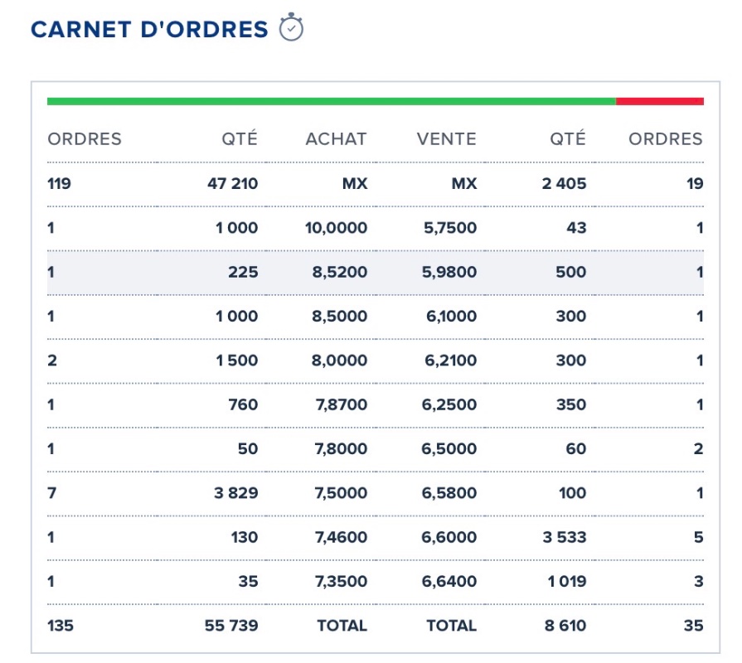Select the buy price 10,0000
The width and height of the screenshot is (742, 663).
click(336, 228)
